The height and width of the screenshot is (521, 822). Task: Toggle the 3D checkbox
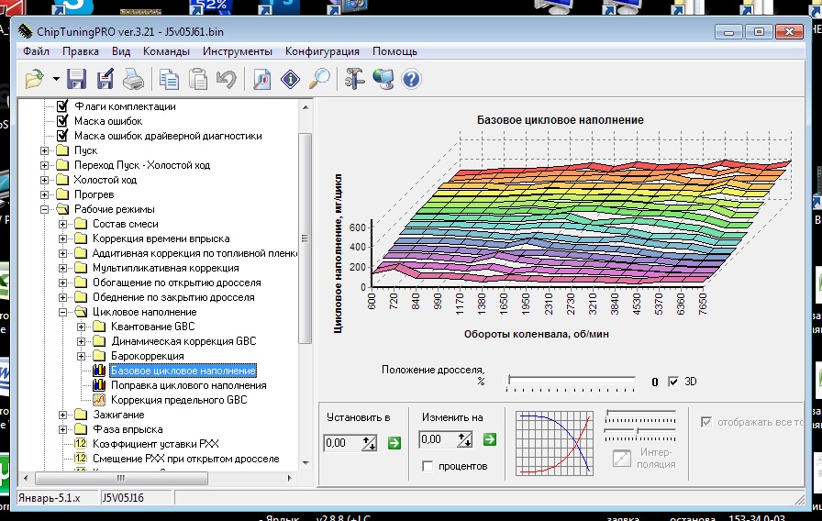(x=674, y=382)
